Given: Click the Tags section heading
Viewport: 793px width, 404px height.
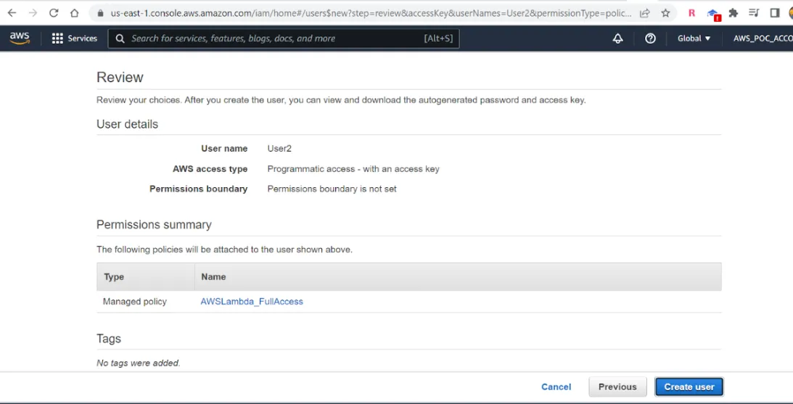Looking at the screenshot, I should pos(109,339).
